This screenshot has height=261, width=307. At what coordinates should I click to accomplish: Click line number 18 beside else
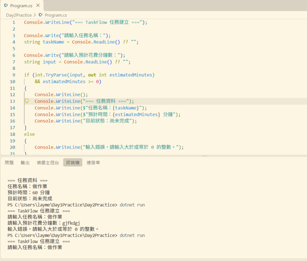(13, 134)
